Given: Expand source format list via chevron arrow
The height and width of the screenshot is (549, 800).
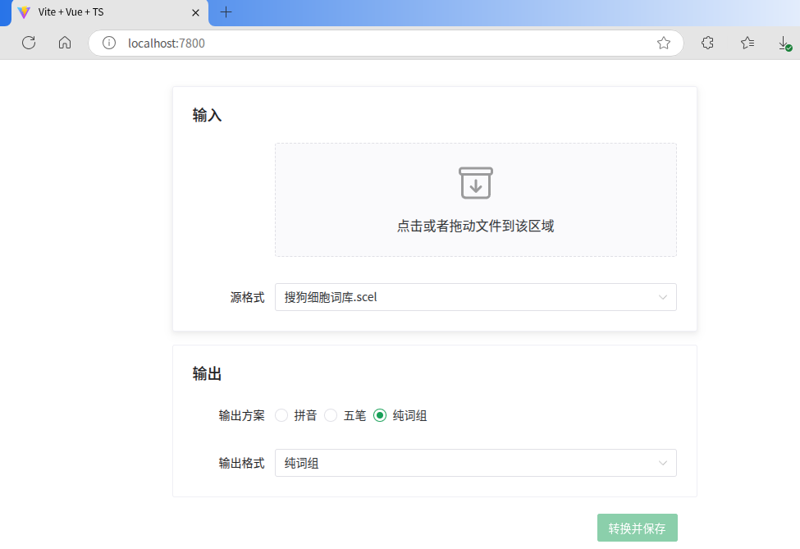Looking at the screenshot, I should tap(663, 297).
